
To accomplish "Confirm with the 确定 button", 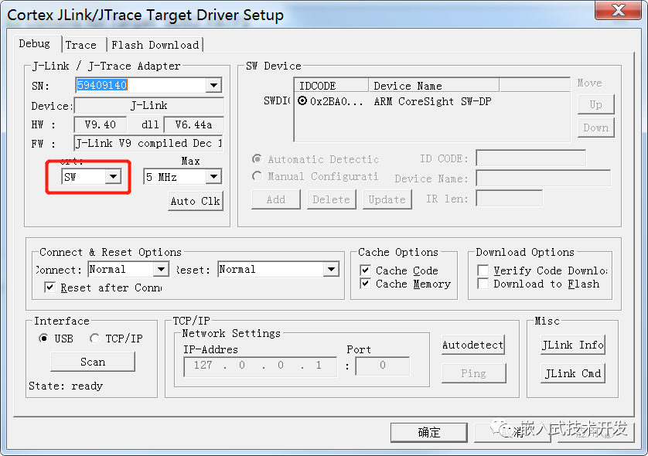I will [429, 433].
